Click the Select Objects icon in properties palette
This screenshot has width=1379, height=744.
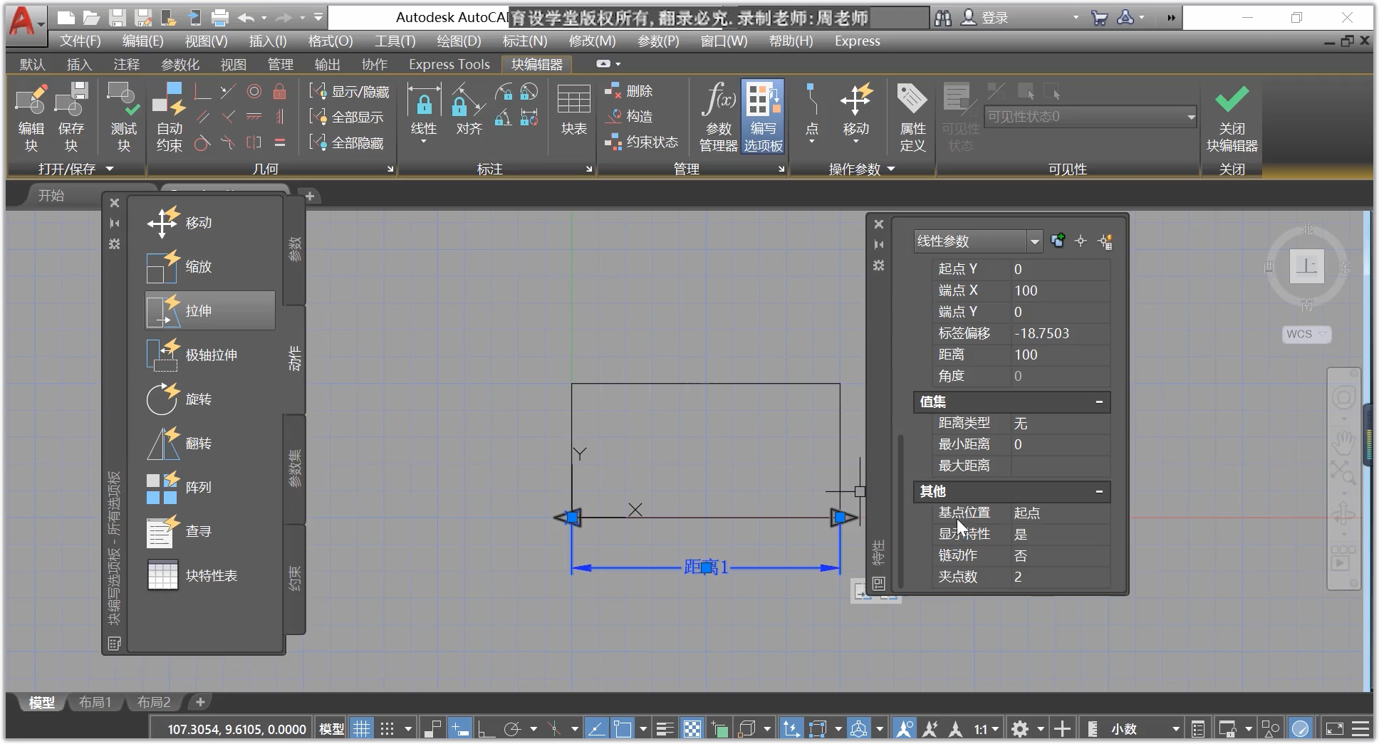pos(1081,241)
